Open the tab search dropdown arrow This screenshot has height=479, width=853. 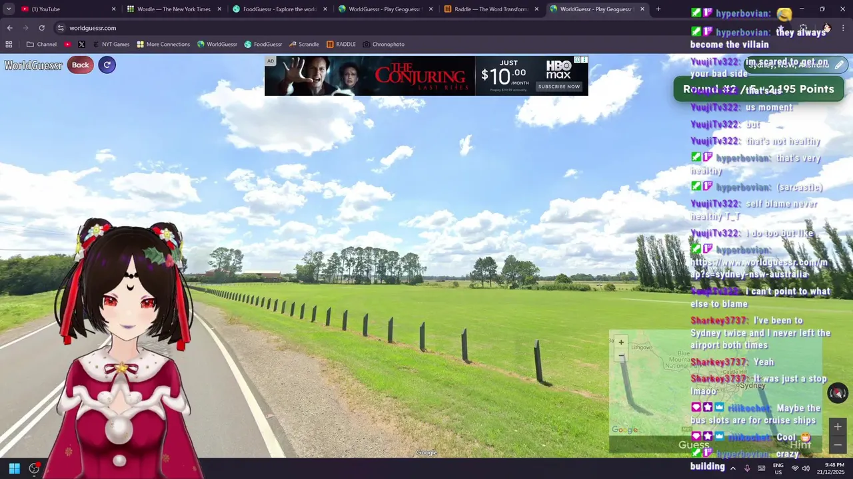[9, 9]
